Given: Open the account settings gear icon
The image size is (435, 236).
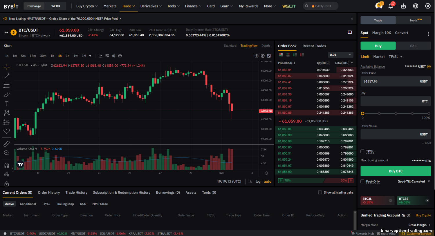Looking at the screenshot, I should pos(428,6).
